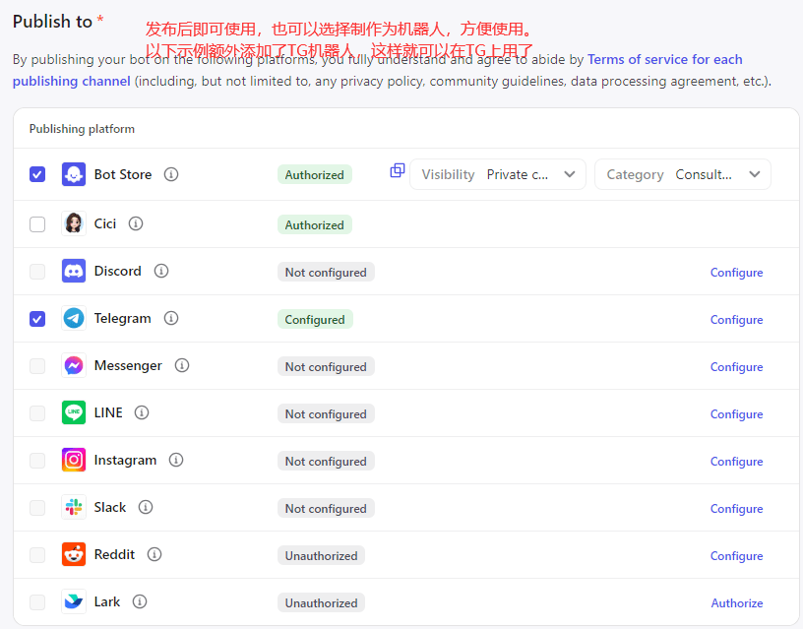
Task: Click the Discord logo icon
Action: (74, 271)
